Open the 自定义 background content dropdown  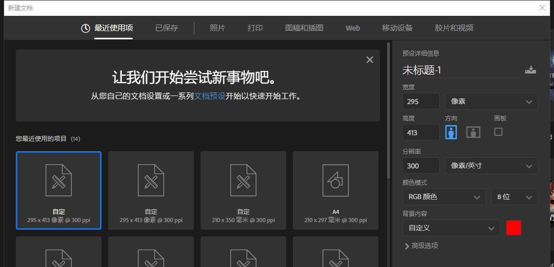pos(451,228)
